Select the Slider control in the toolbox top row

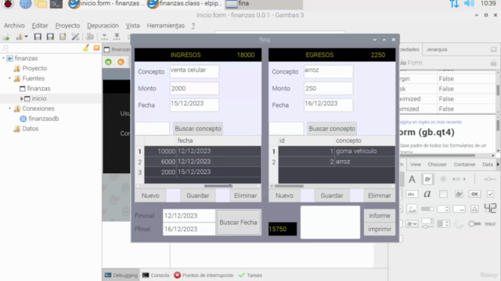click(x=490, y=180)
